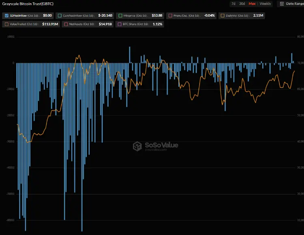Choose the Max time range
Screen dimensions: 304x235
[x=252, y=4]
